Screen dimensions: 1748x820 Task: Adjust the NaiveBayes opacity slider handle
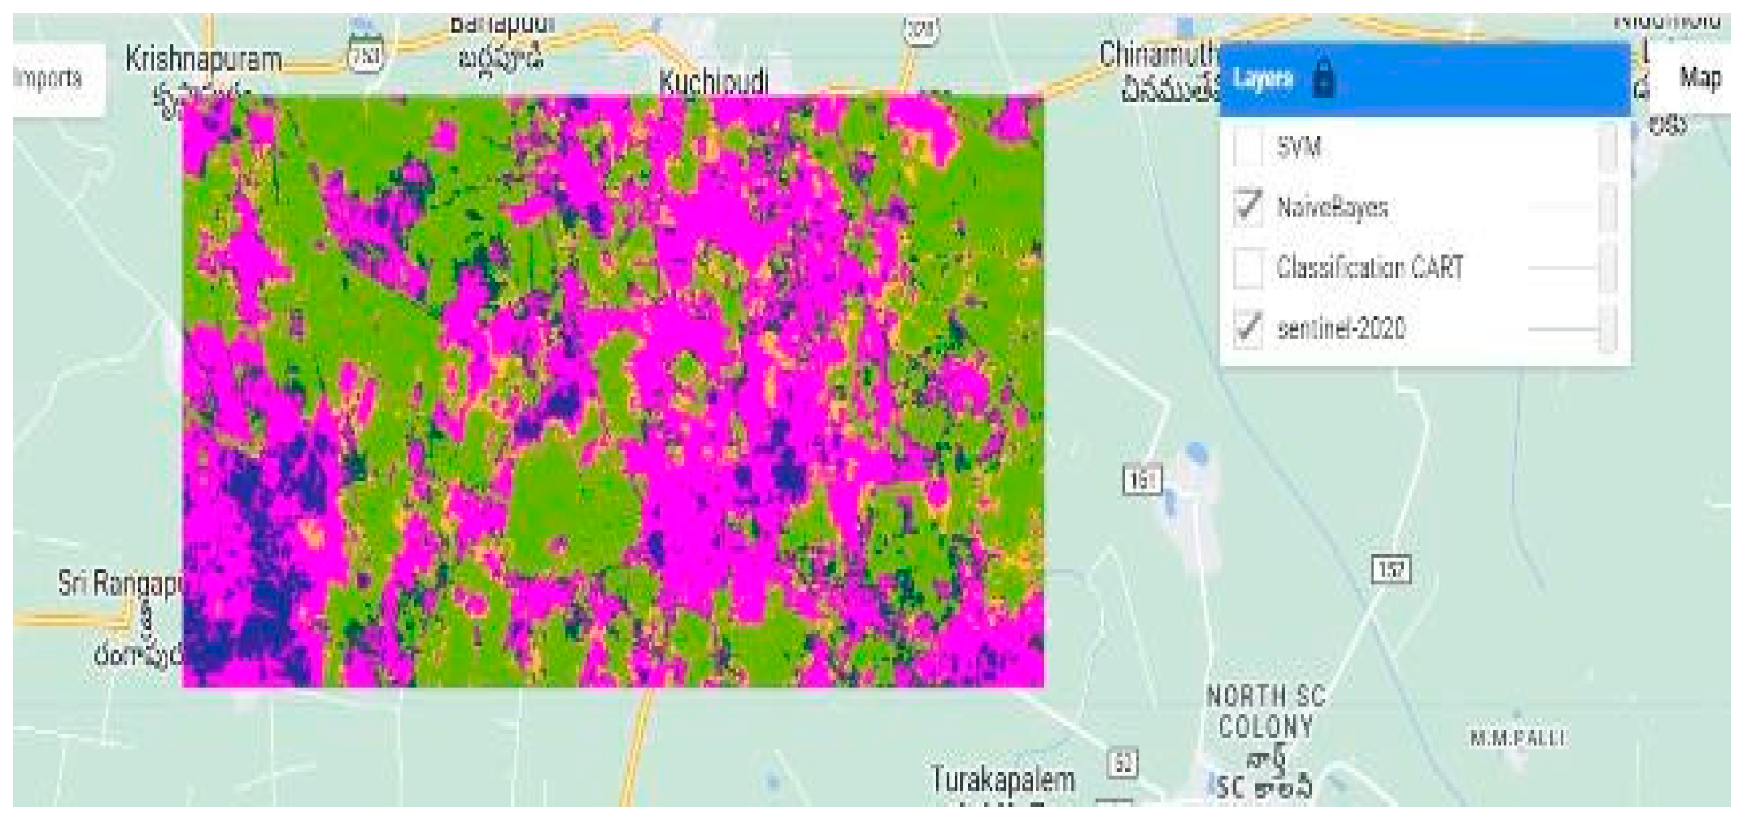1606,208
